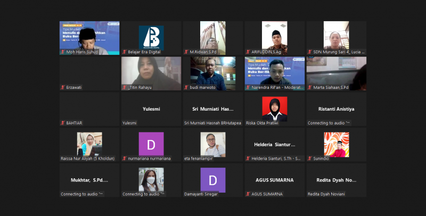Click Yulesmi name in tile center
This screenshot has height=216, width=426.
coord(151,109)
